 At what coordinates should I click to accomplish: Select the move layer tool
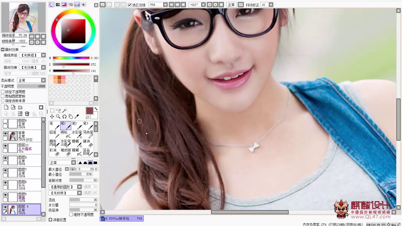[x=52, y=116]
